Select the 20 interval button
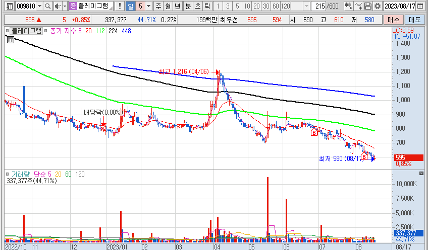This screenshot has width=428, height=250. click(256, 6)
